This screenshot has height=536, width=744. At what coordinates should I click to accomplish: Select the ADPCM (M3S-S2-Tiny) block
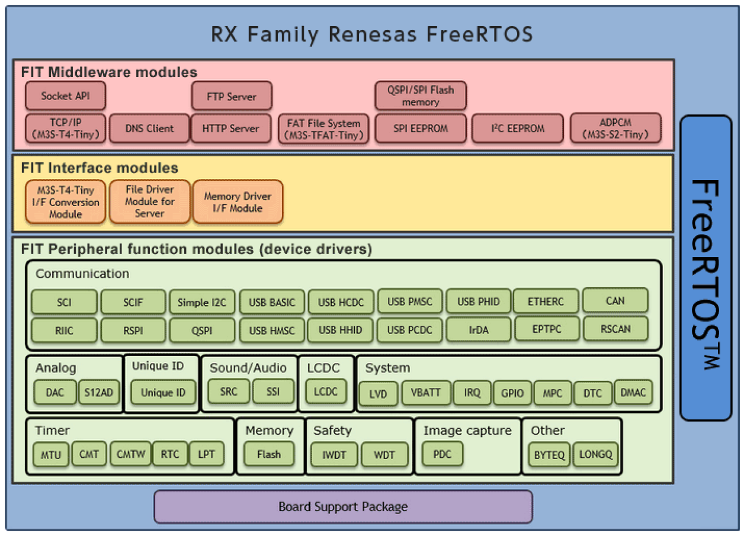[615, 128]
